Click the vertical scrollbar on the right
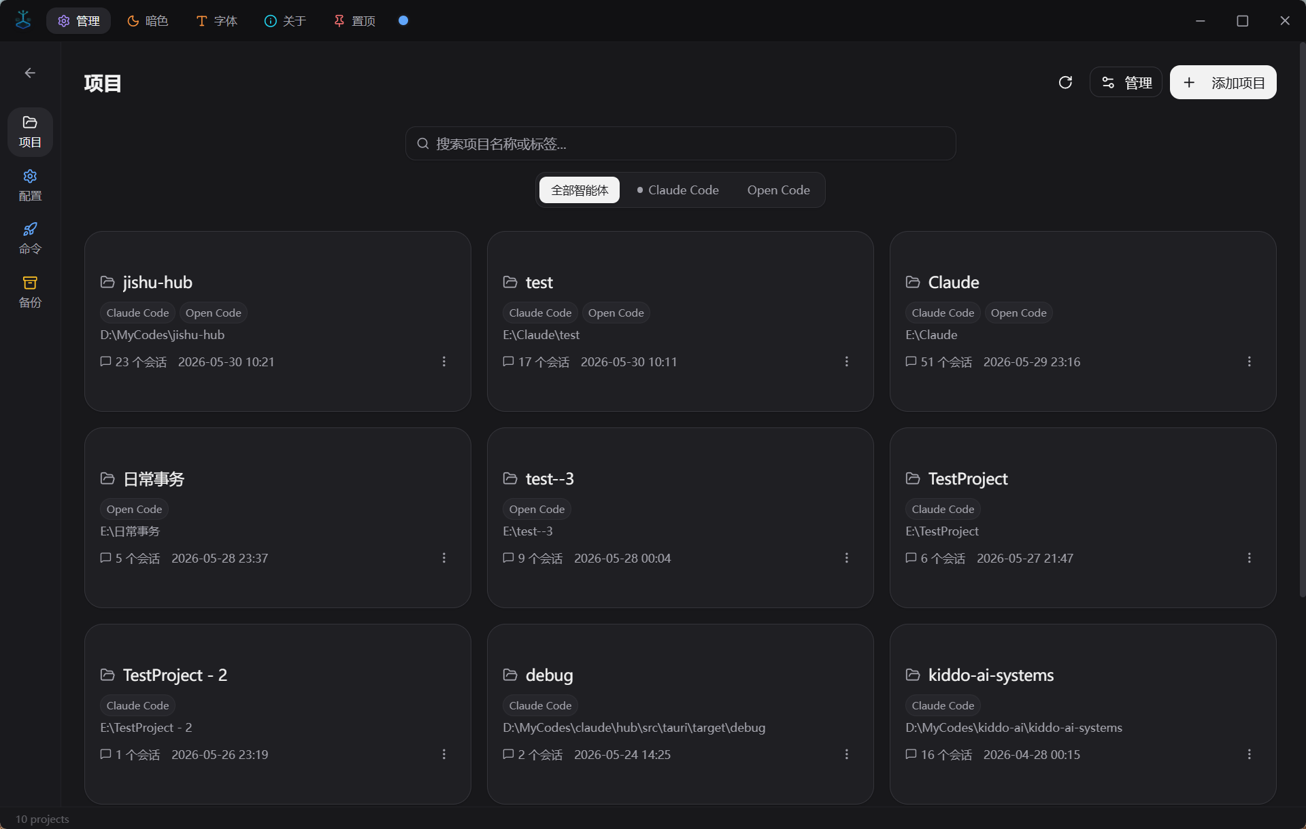This screenshot has height=829, width=1306. tap(1302, 319)
